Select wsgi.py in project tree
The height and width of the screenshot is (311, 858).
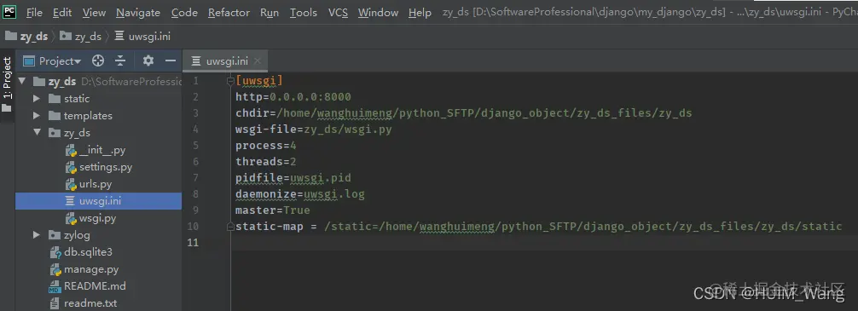98,218
